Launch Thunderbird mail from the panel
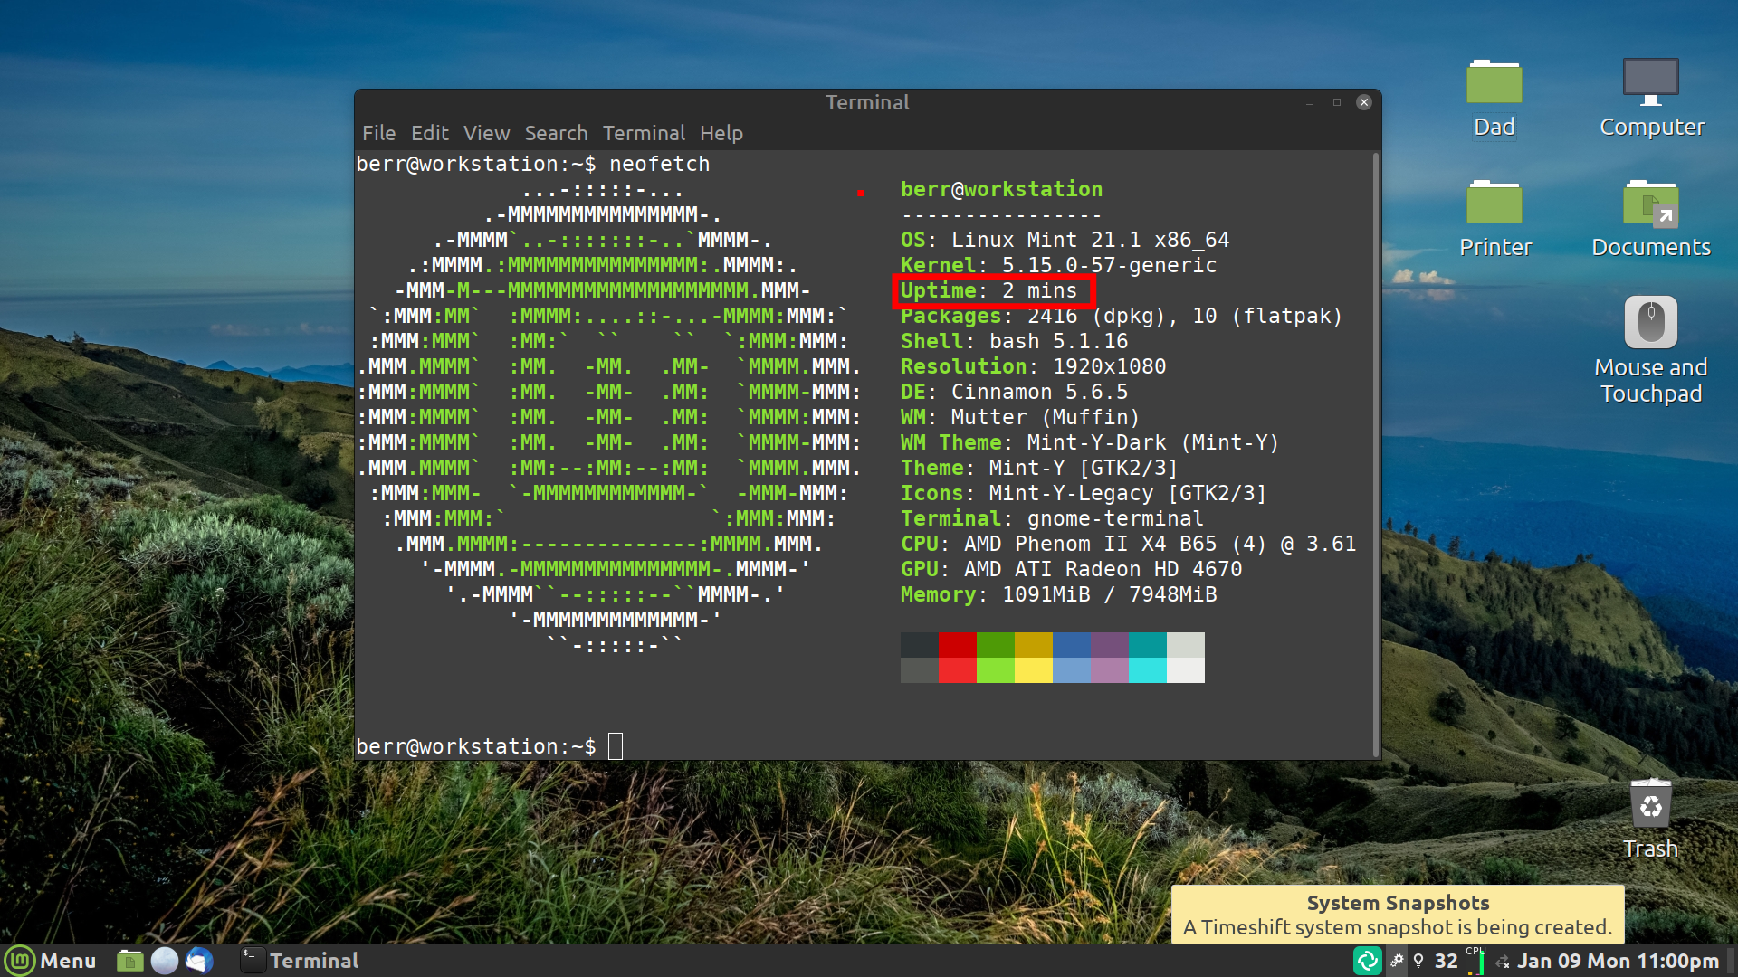 tap(199, 961)
